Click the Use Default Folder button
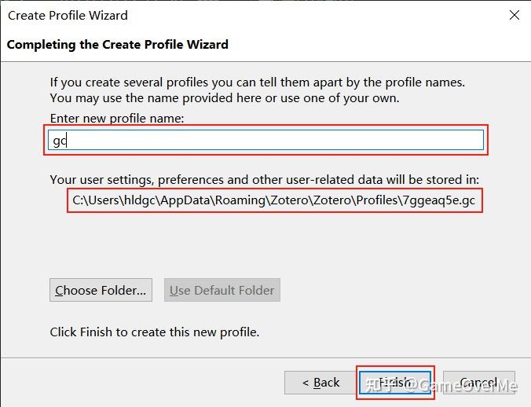Image resolution: width=531 pixels, height=407 pixels. click(x=222, y=290)
